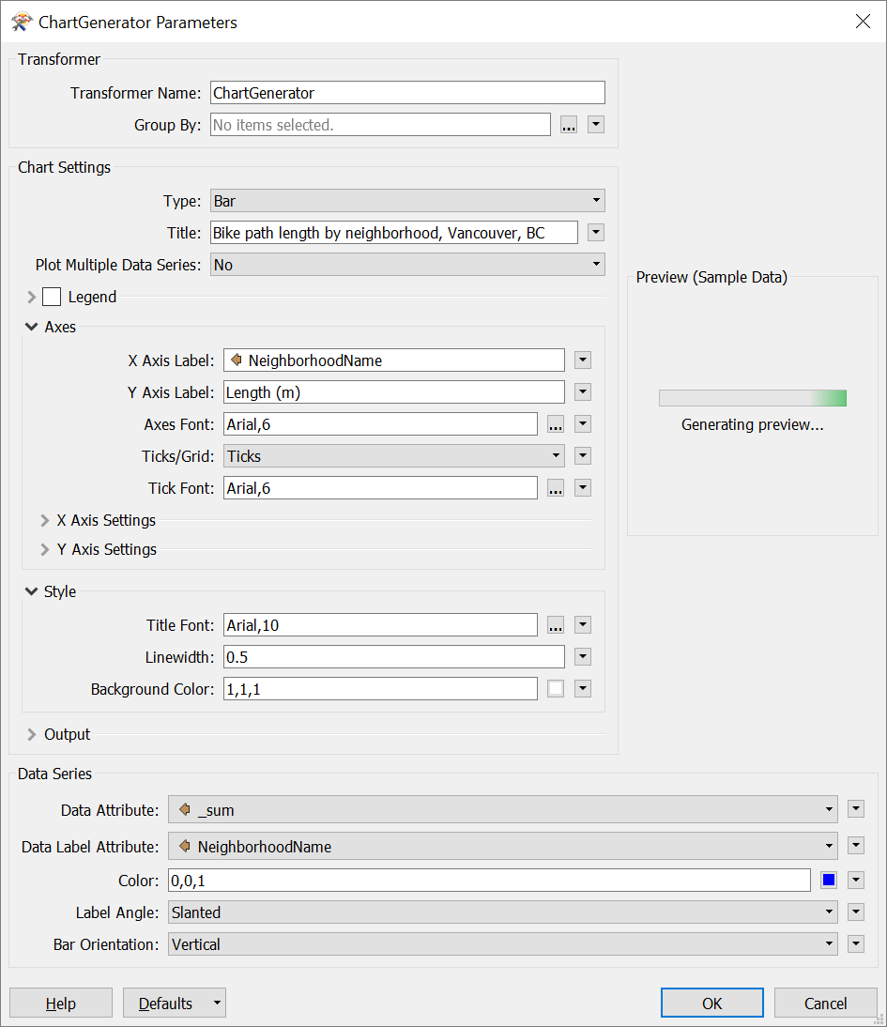Viewport: 887px width, 1027px height.
Task: Click arrow menu beside Title field
Action: 595,233
